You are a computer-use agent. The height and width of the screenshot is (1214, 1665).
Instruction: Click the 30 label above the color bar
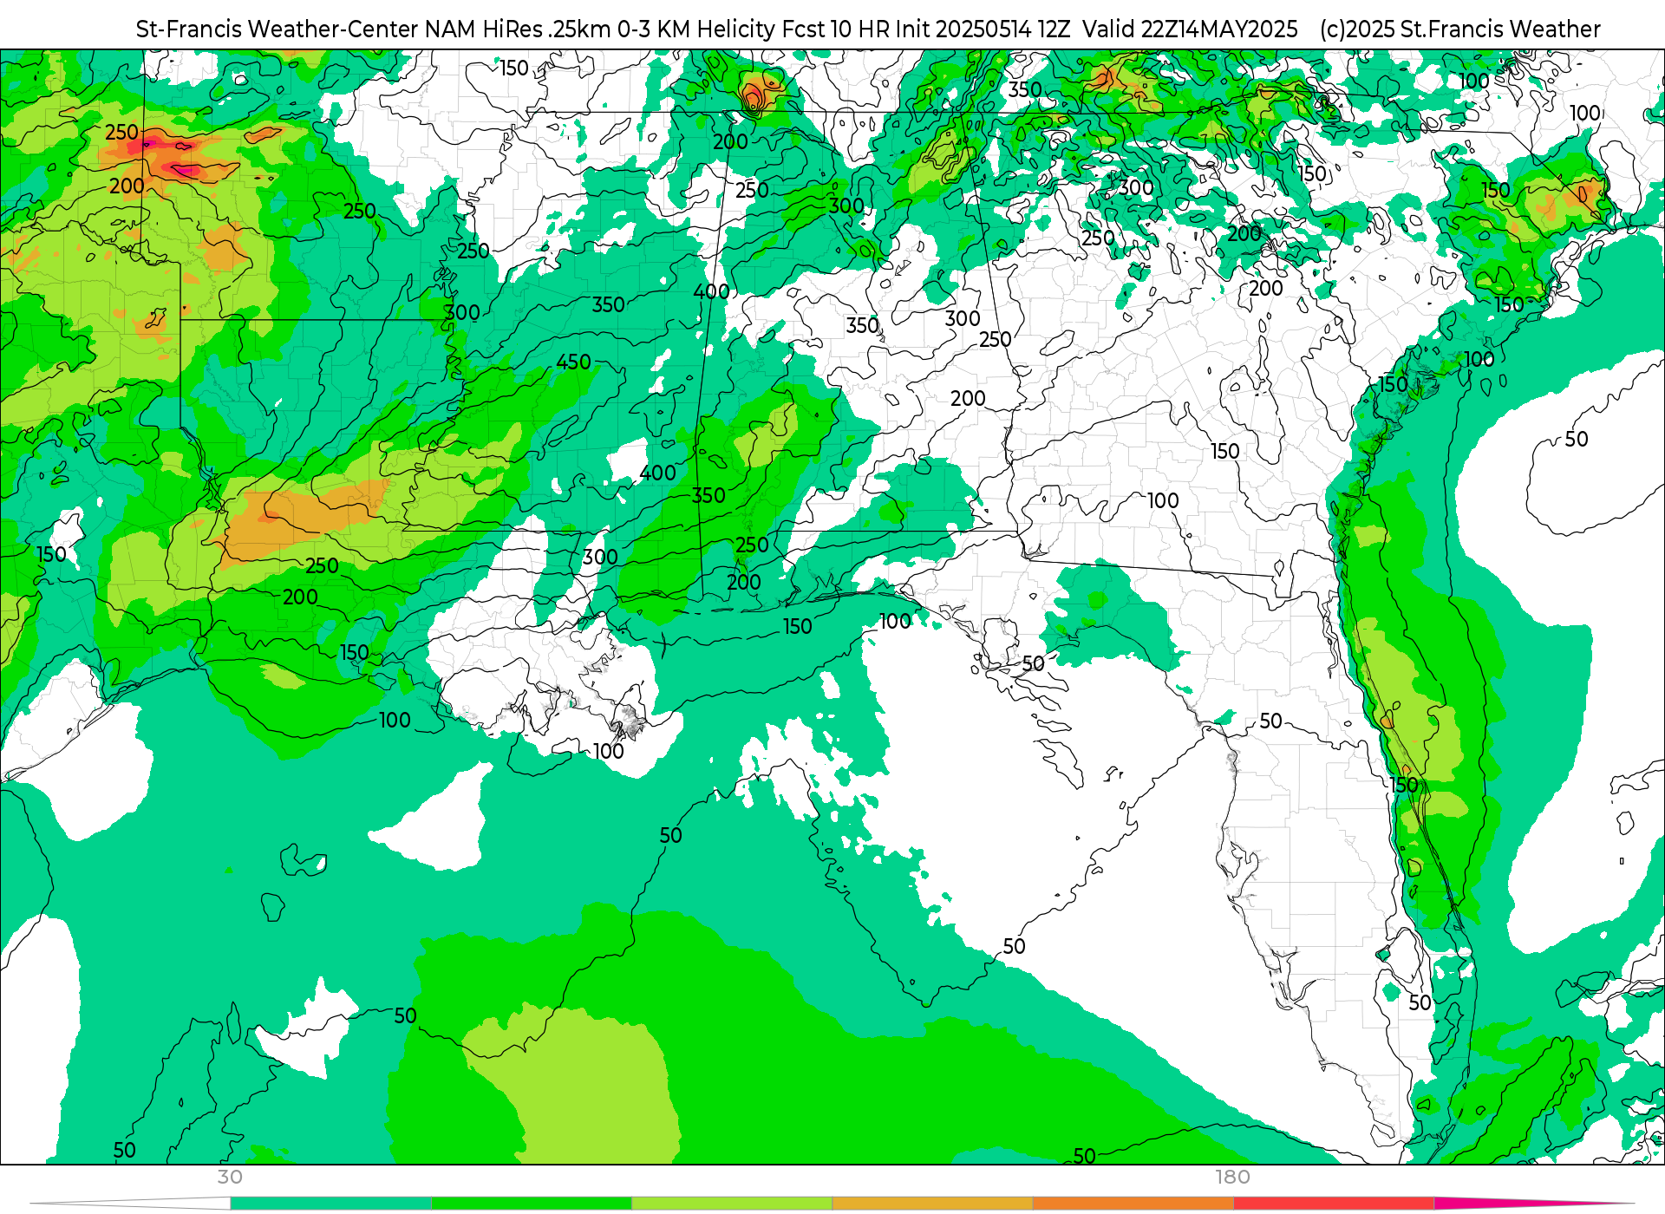[230, 1177]
